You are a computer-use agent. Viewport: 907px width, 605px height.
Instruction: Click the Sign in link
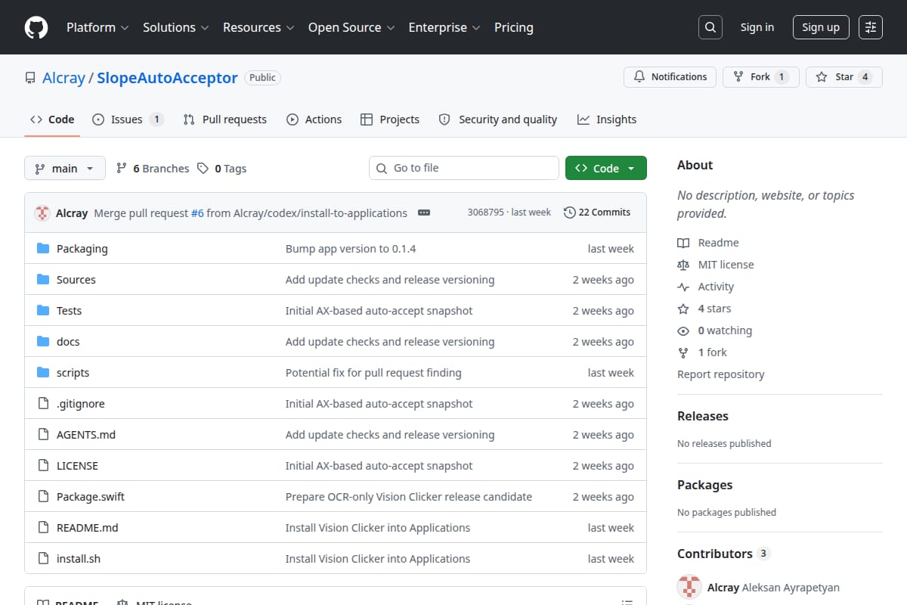click(757, 27)
